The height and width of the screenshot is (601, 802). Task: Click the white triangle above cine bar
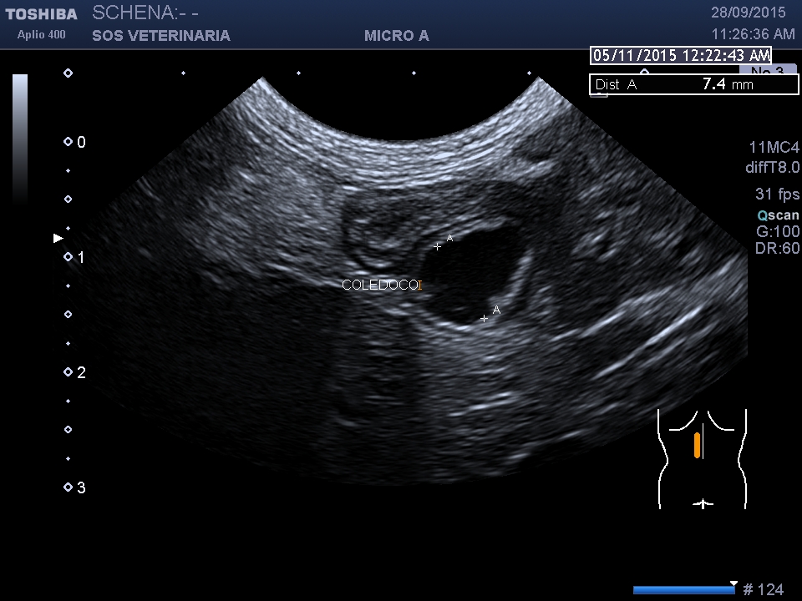point(733,583)
